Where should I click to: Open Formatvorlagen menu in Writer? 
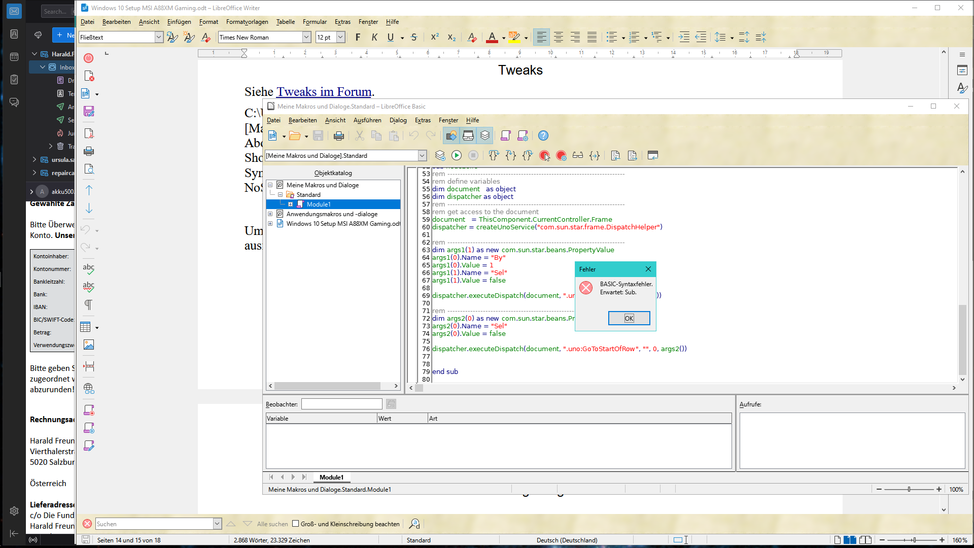click(247, 22)
